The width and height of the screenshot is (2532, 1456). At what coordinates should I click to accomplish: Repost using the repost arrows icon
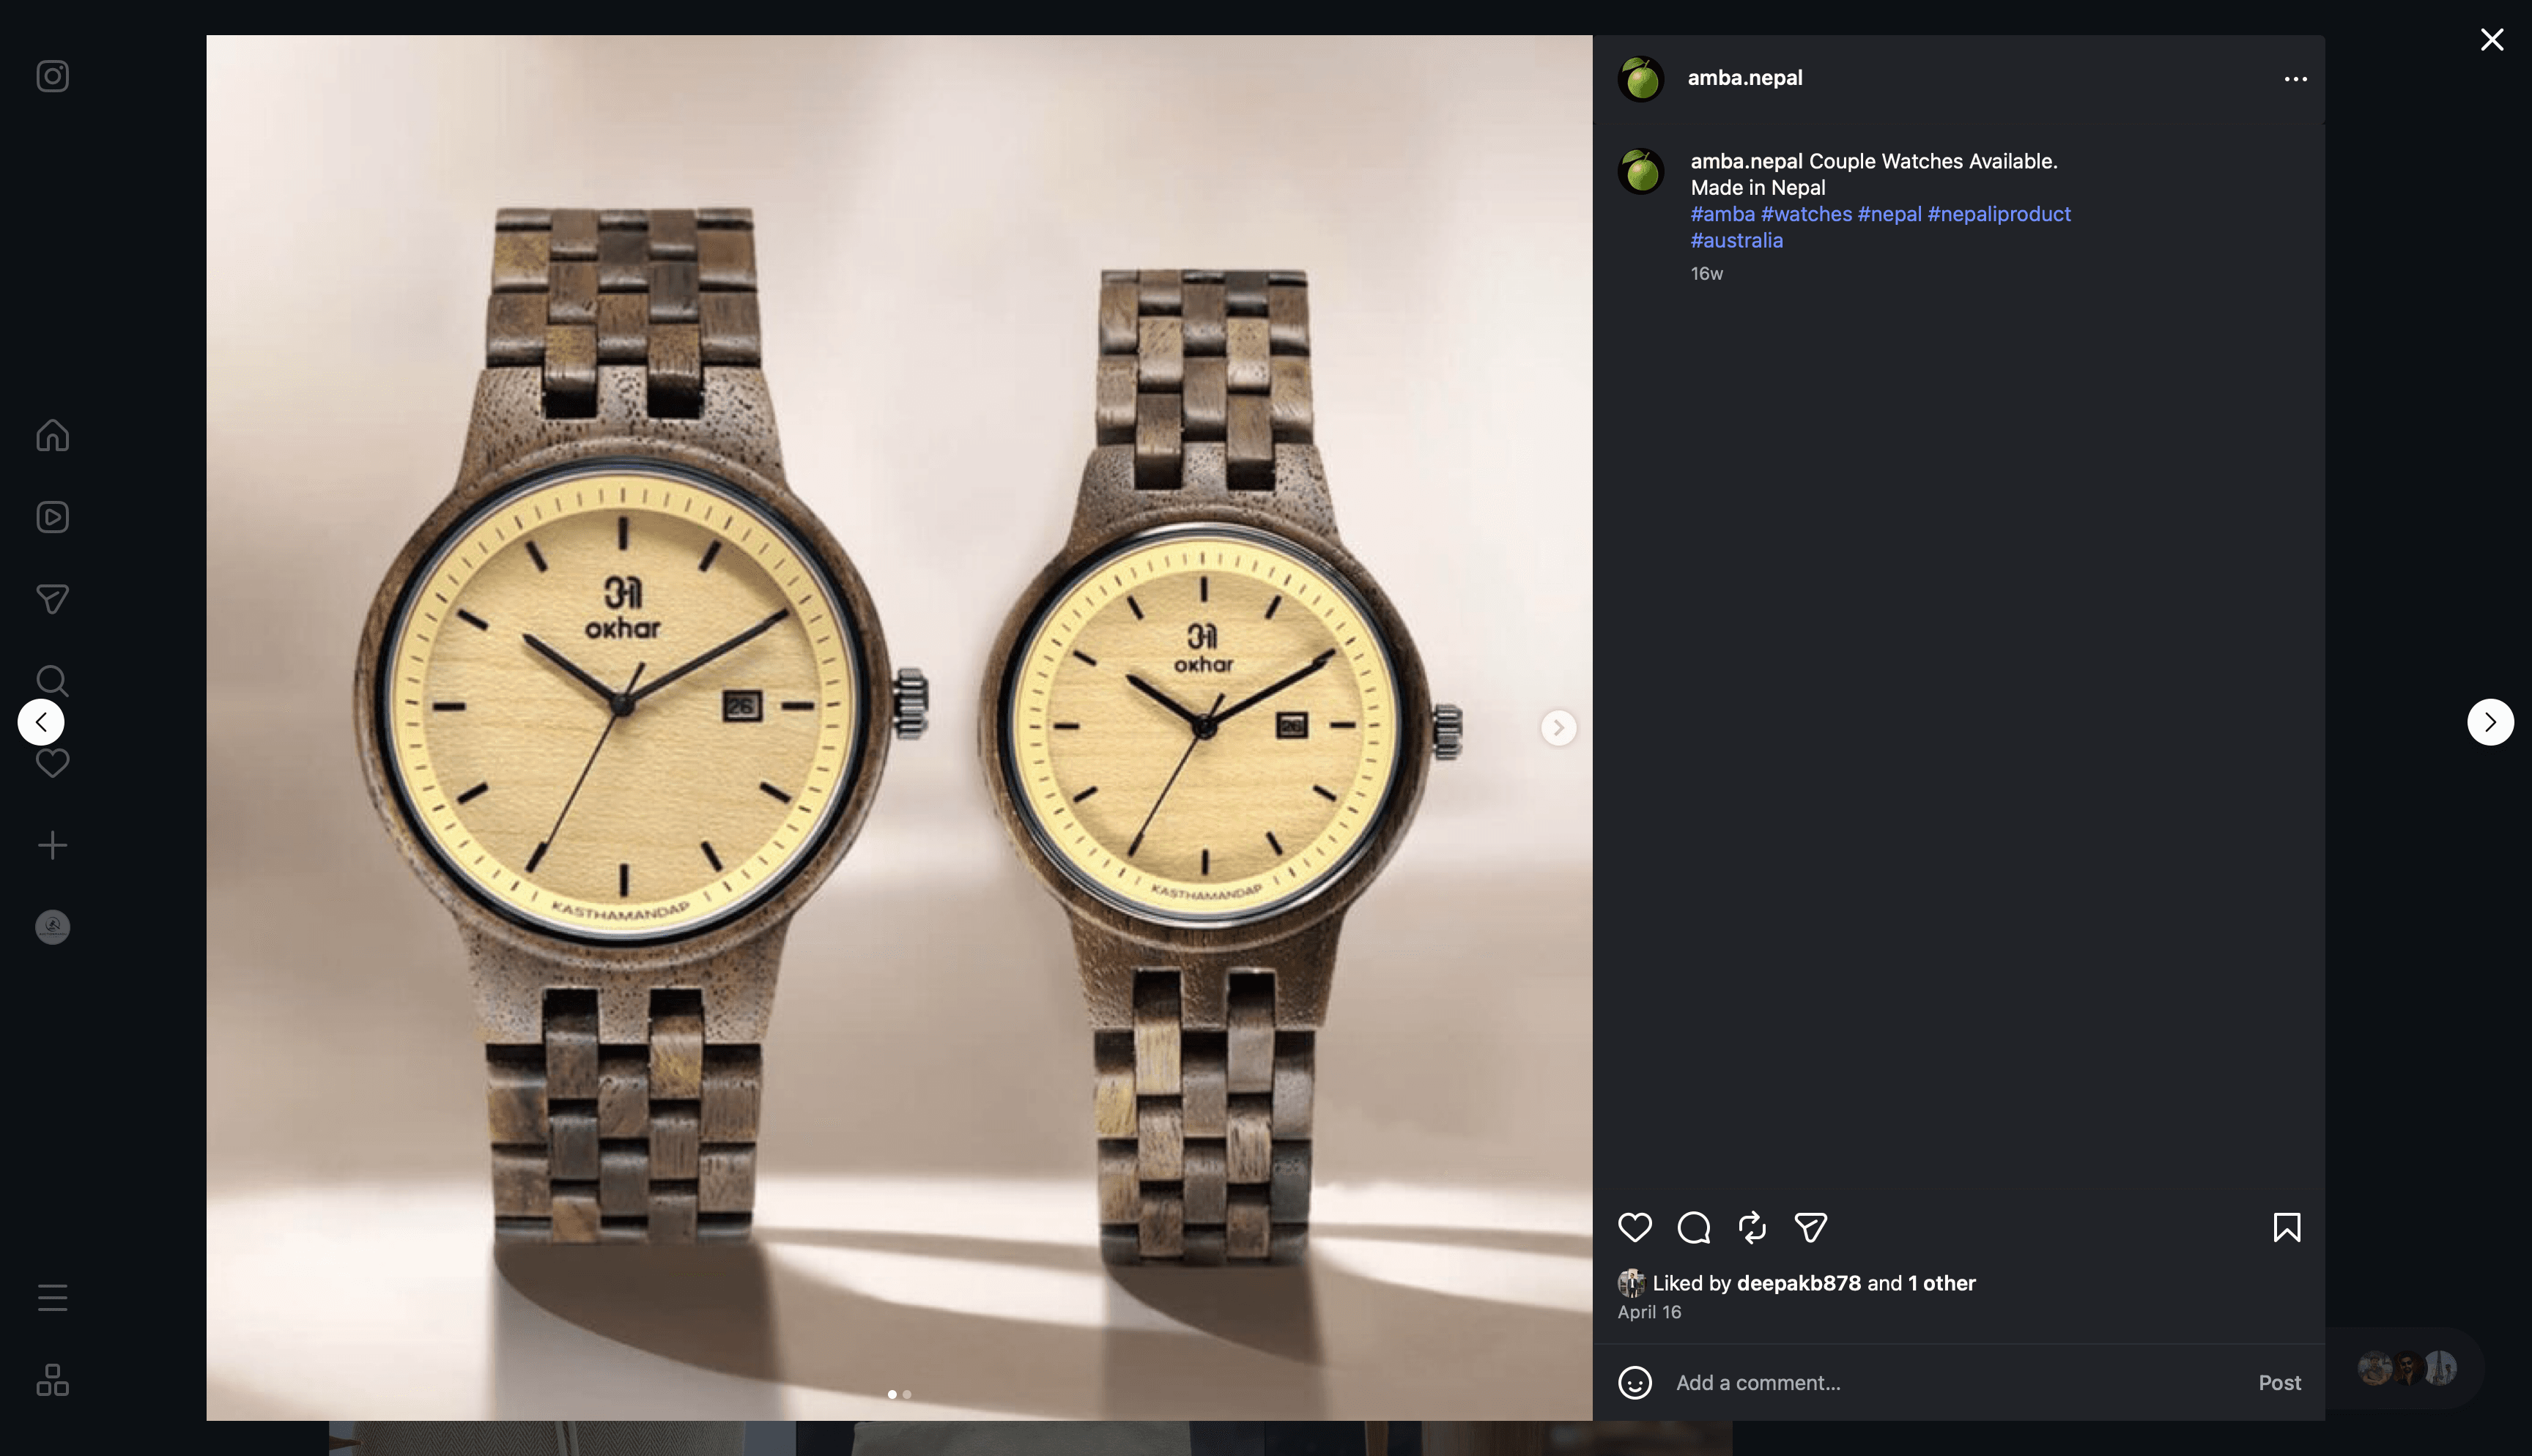tap(1752, 1227)
